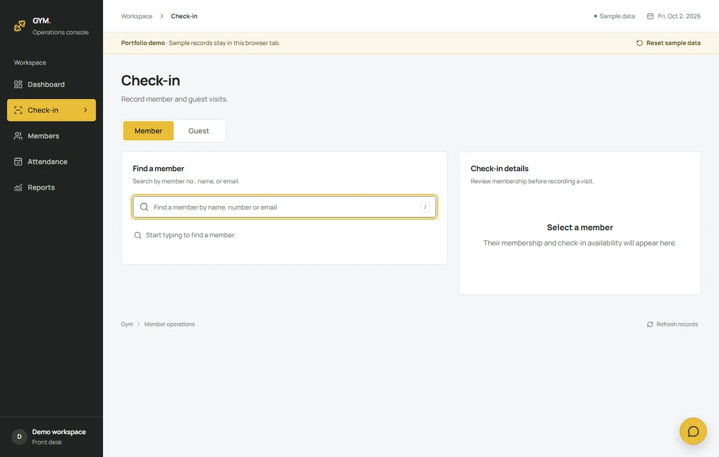Image resolution: width=719 pixels, height=457 pixels.
Task: Click the magnifier icon in search field
Action: (144, 207)
